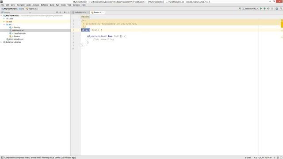
Task: Select the .idea folder in tree
Action: tap(10, 19)
